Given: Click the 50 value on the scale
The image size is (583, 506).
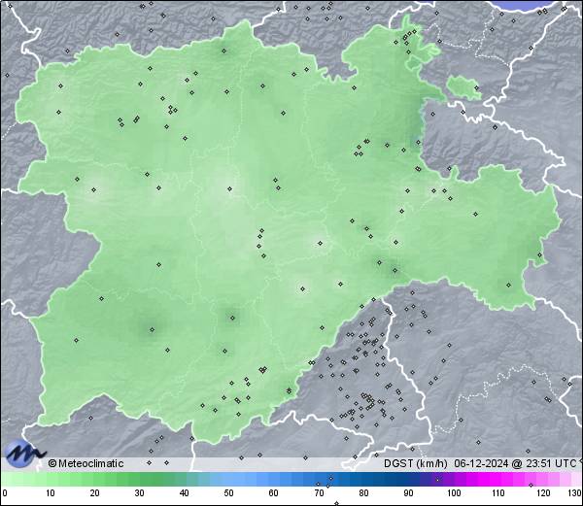Looking at the screenshot, I should 228,493.
